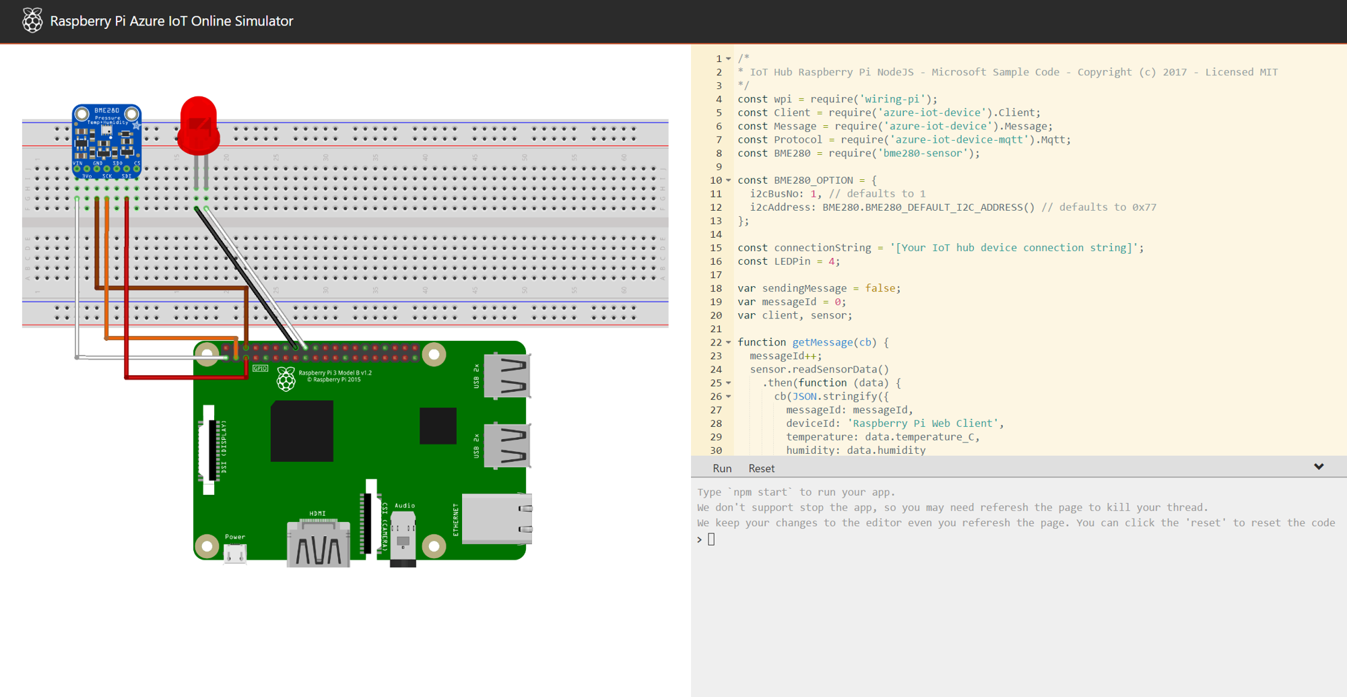1347x697 pixels.
Task: Click the DSI display connector
Action: point(210,450)
